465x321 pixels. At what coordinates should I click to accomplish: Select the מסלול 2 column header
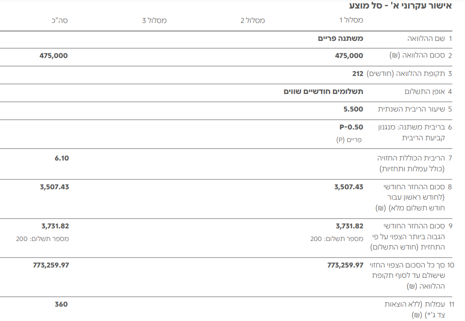click(x=252, y=21)
